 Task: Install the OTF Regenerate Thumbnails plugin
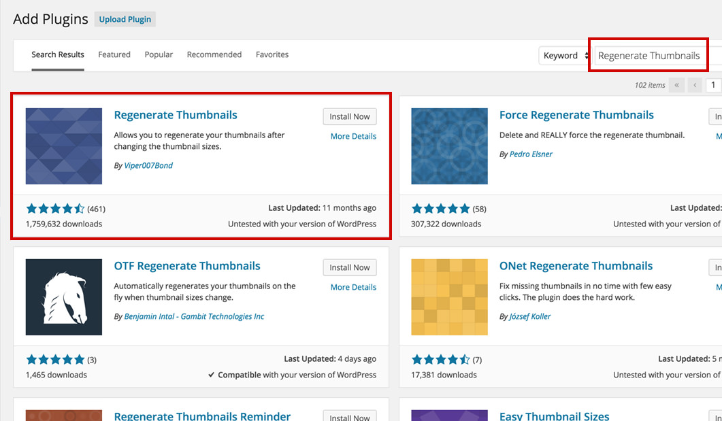tap(350, 267)
